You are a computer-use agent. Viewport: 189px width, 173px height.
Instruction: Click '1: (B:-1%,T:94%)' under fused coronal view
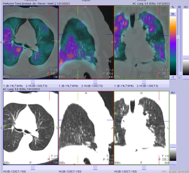pos(124,86)
